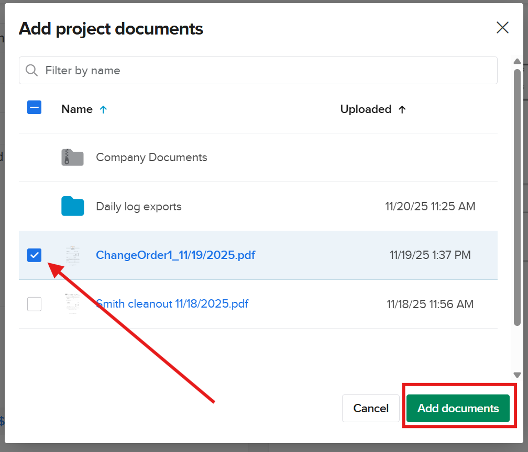
Task: Select the Uploaded column header
Action: coord(366,109)
